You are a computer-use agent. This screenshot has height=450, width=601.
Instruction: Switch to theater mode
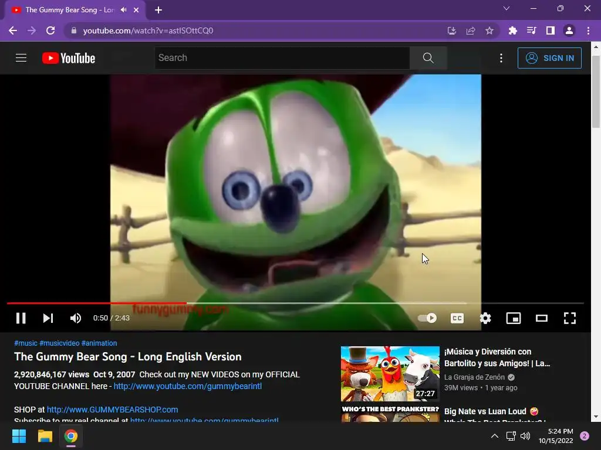point(542,318)
